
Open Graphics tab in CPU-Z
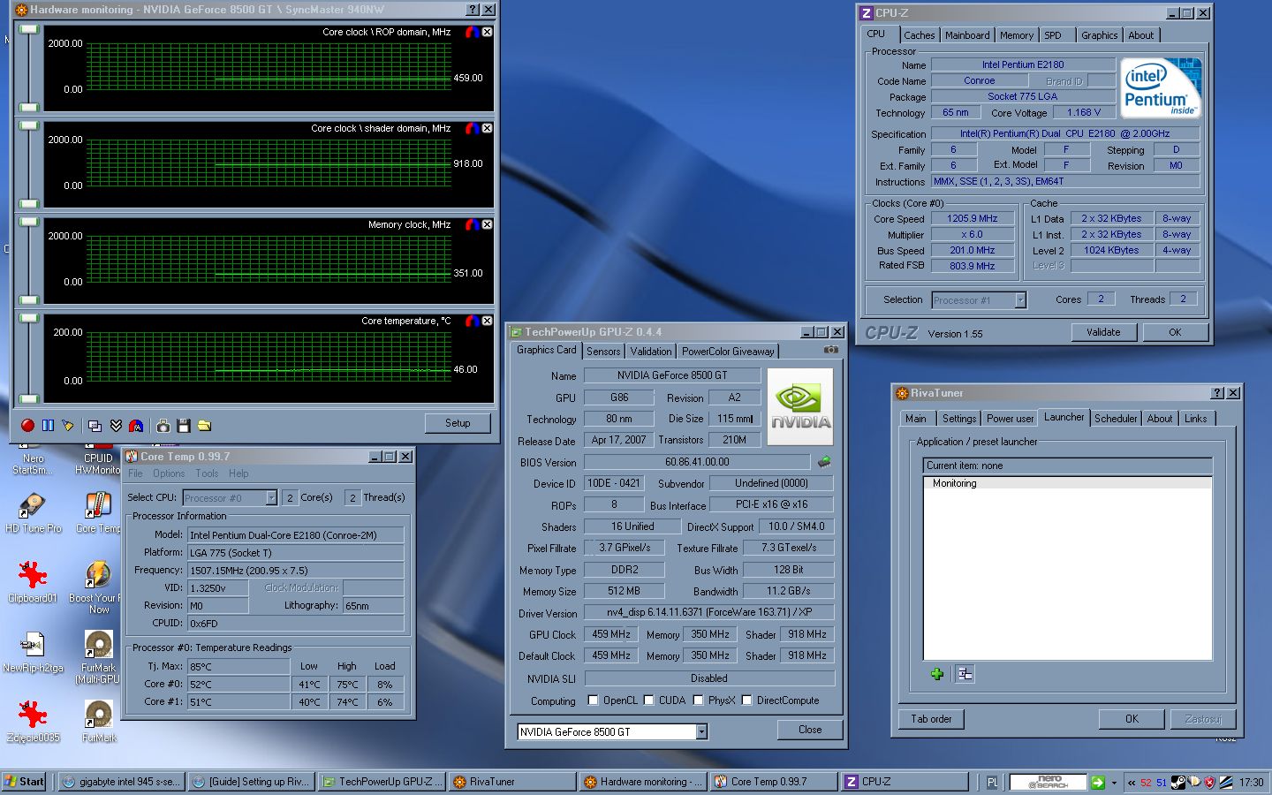1099,35
